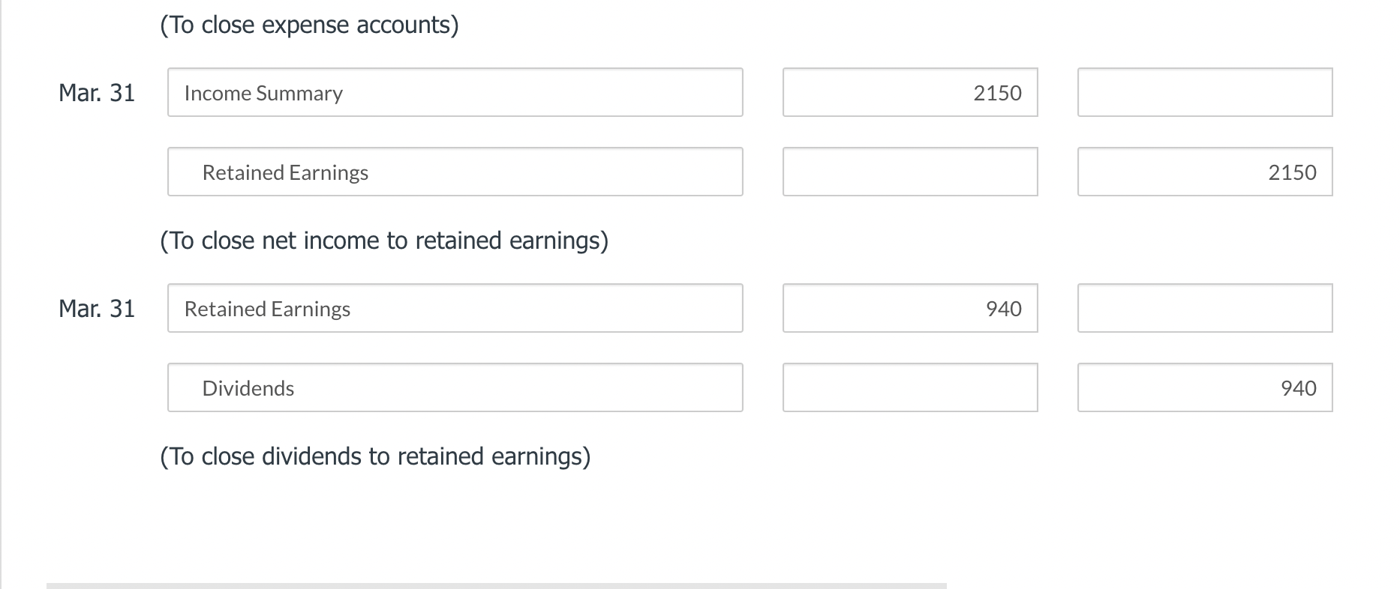Click the debit field containing 2150
Screen dimensions: 1400x589
pyautogui.click(x=909, y=93)
